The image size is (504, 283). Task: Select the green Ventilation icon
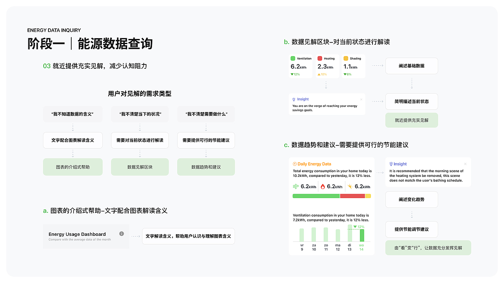[x=293, y=59]
